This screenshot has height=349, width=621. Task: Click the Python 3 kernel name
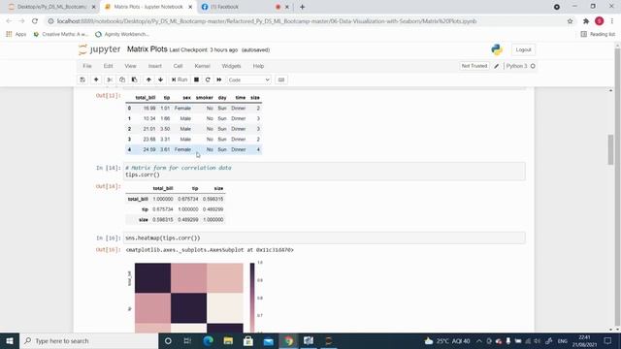pyautogui.click(x=516, y=66)
